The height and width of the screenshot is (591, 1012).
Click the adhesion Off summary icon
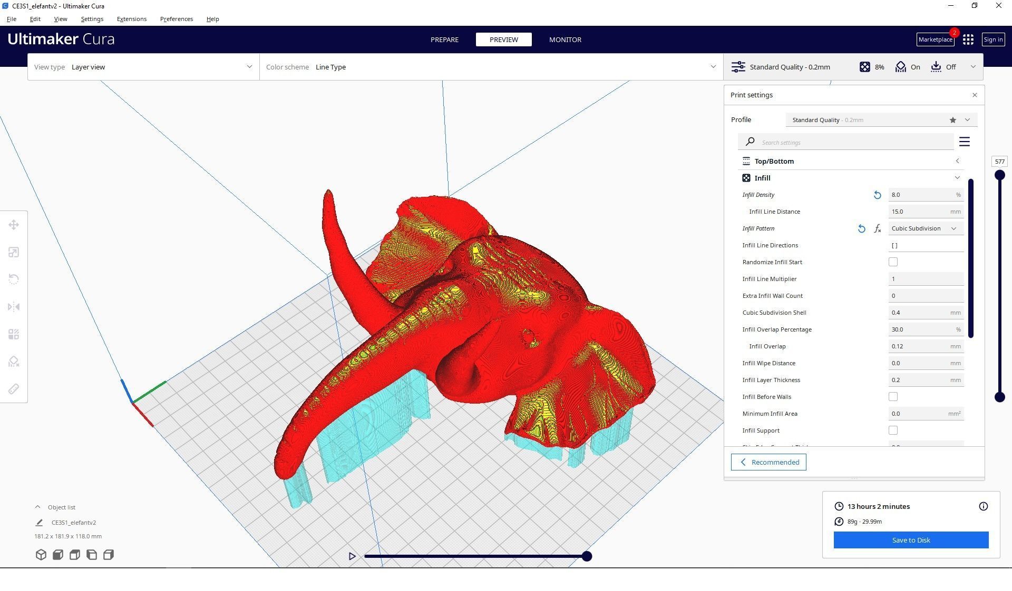[x=936, y=67]
